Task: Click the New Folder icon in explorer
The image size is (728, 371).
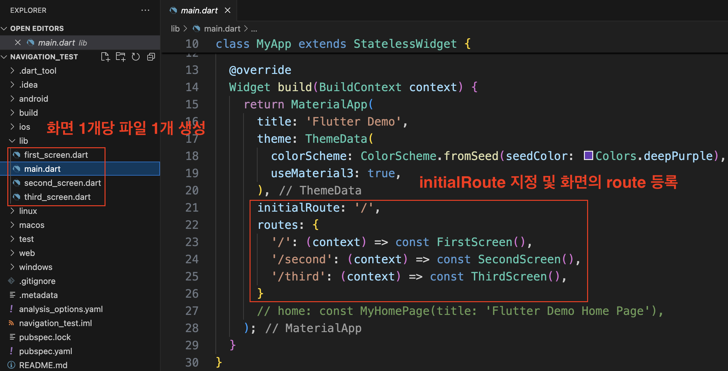Action: (x=120, y=57)
